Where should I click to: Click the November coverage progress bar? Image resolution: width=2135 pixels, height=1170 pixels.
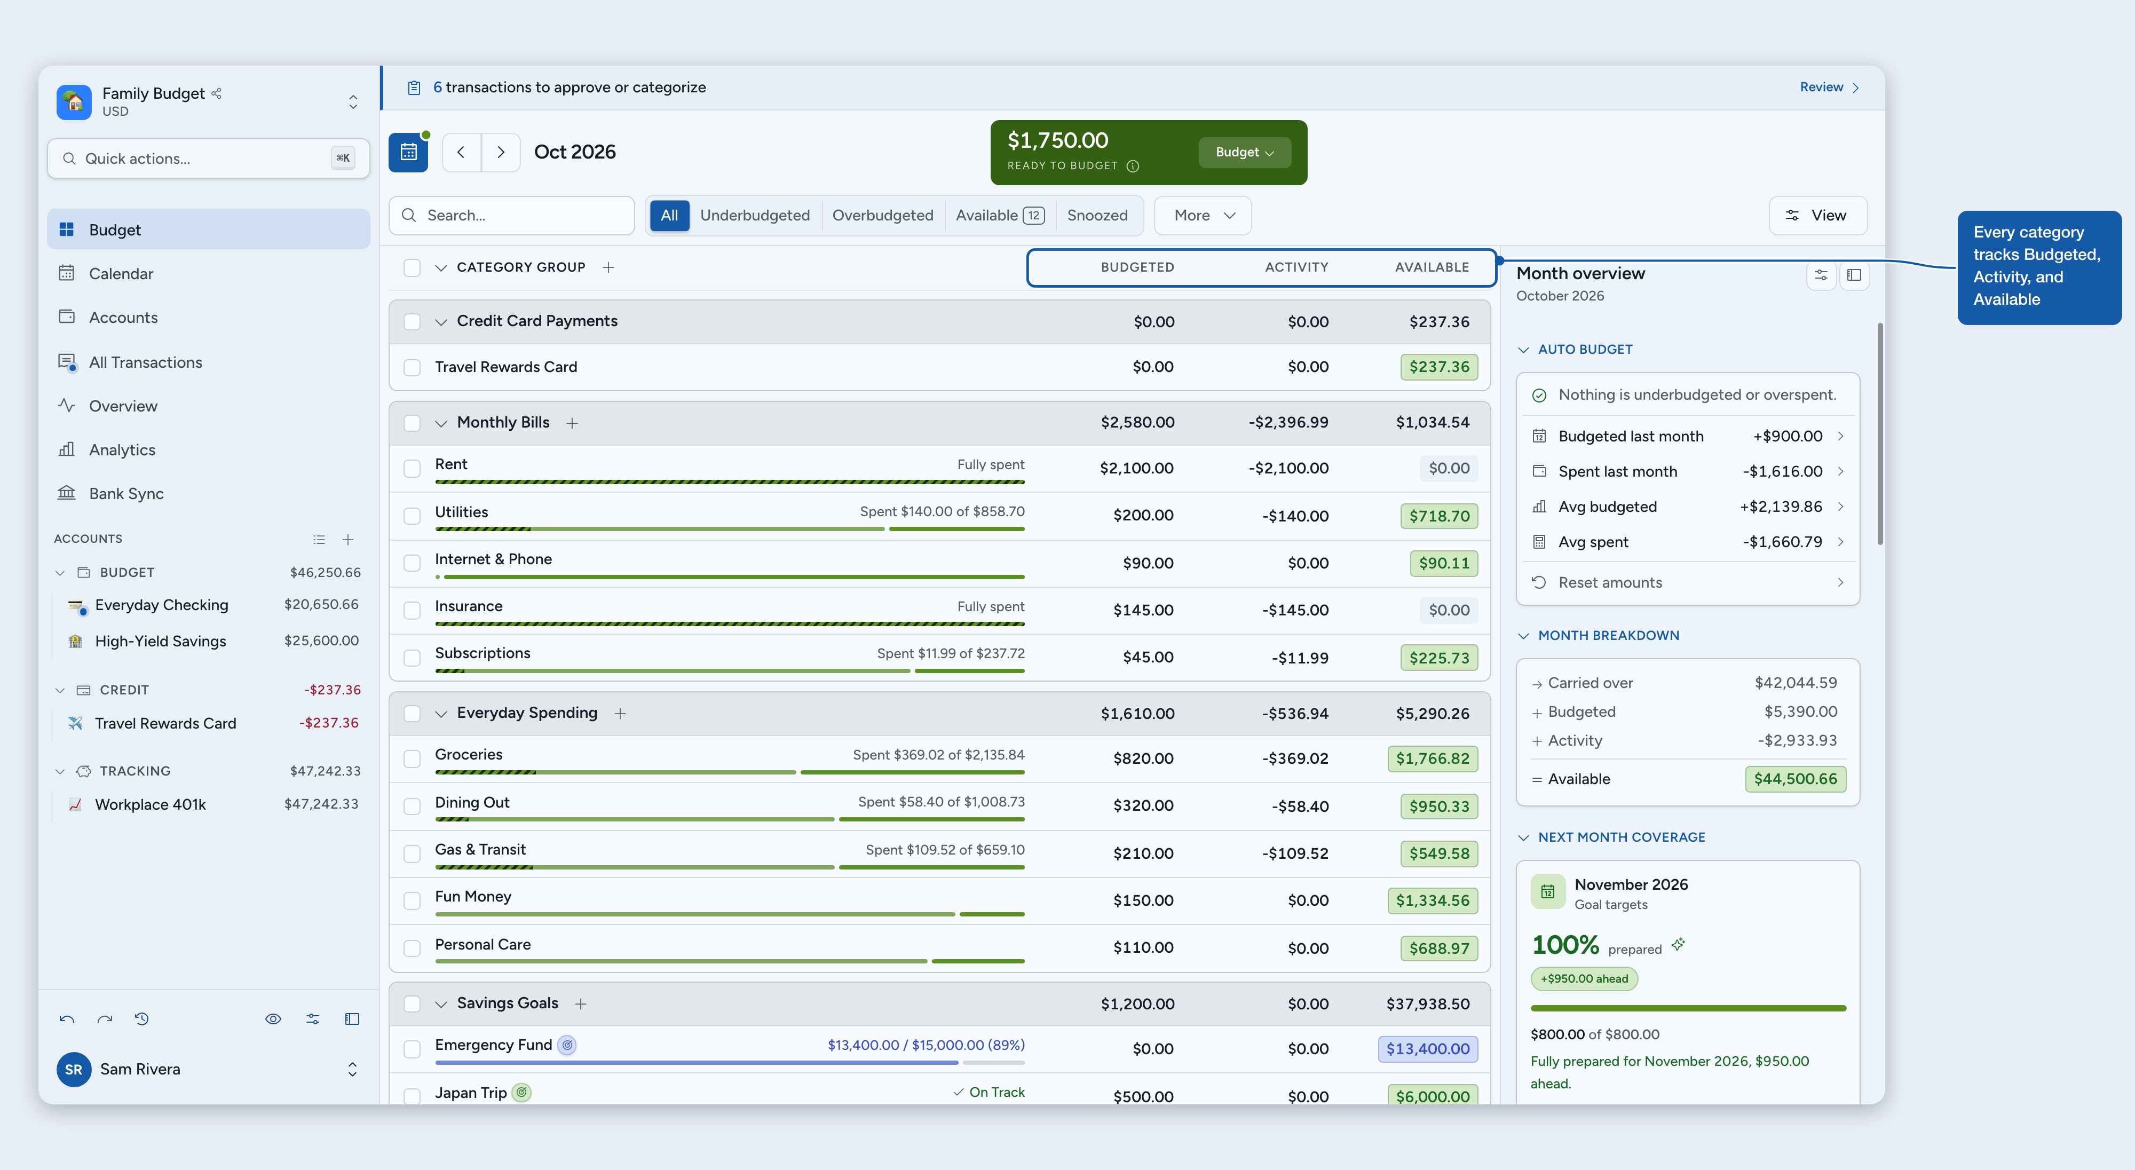click(x=1688, y=1008)
